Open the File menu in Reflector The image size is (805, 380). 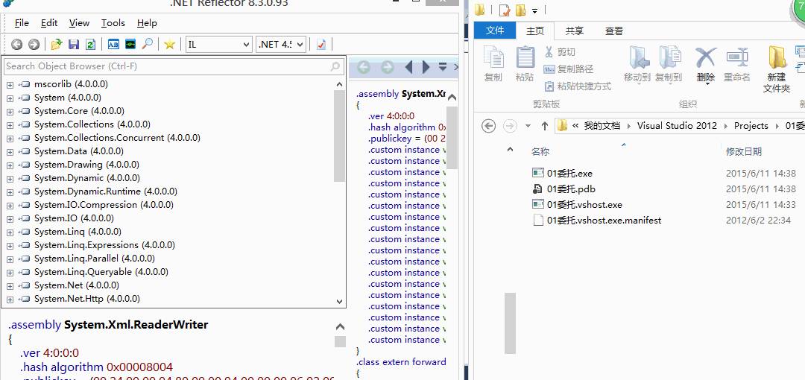tap(22, 23)
